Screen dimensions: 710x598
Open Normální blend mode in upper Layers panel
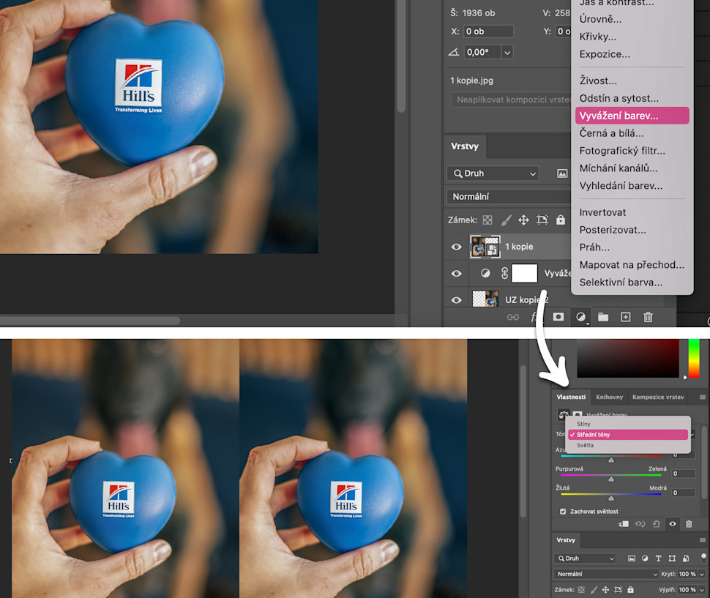coord(509,196)
